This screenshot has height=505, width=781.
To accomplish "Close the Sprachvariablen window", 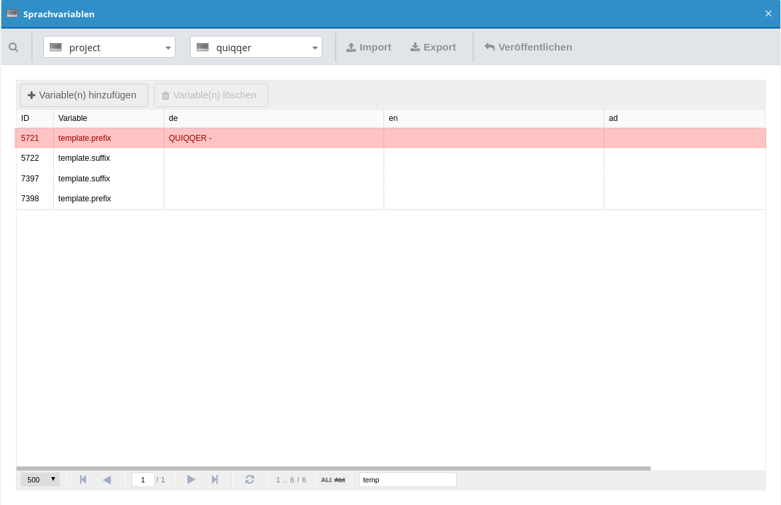I will pos(768,14).
